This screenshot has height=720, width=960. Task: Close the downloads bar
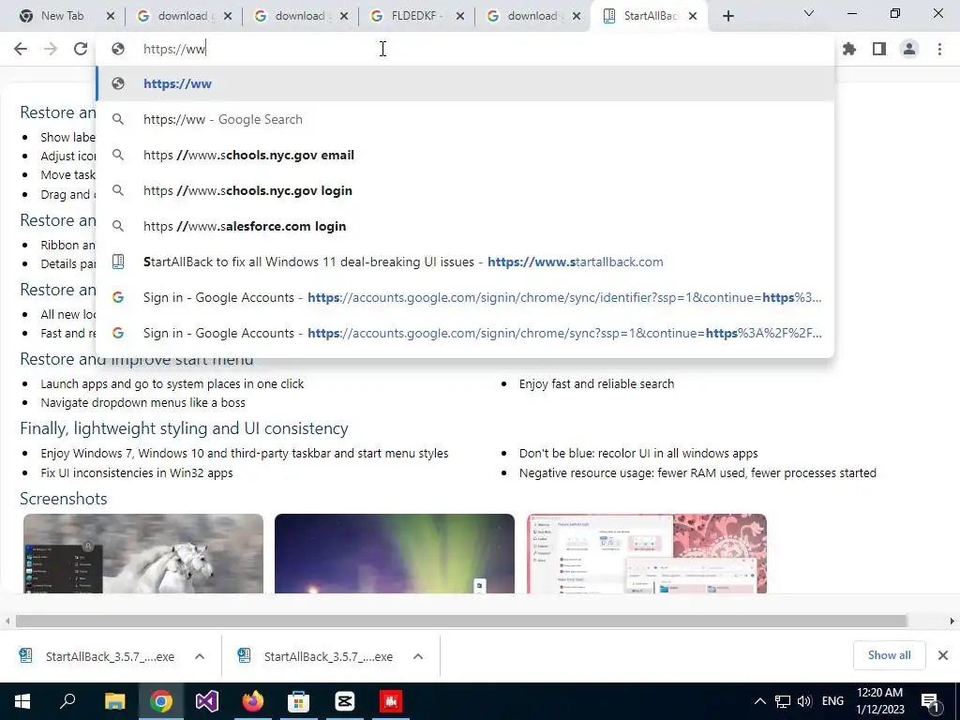point(943,655)
